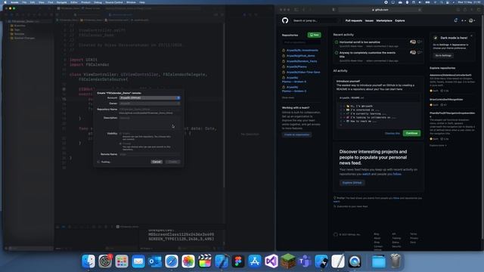This screenshot has width=484, height=272.
Task: Focus the GitHub 'Search or jump to' field
Action: coord(315,20)
